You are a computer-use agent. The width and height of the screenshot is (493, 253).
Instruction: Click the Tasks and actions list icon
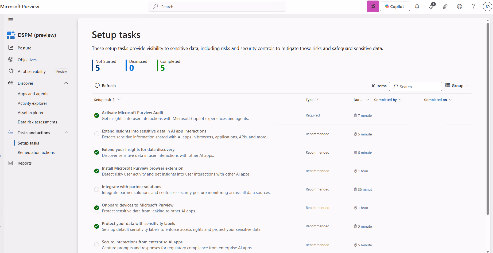(11, 132)
